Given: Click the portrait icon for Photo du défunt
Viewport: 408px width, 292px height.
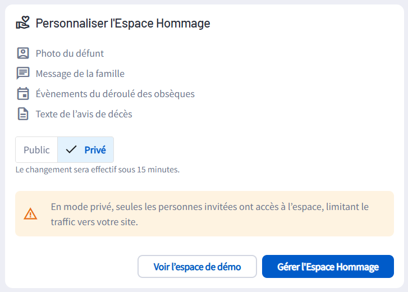Looking at the screenshot, I should tap(22, 53).
